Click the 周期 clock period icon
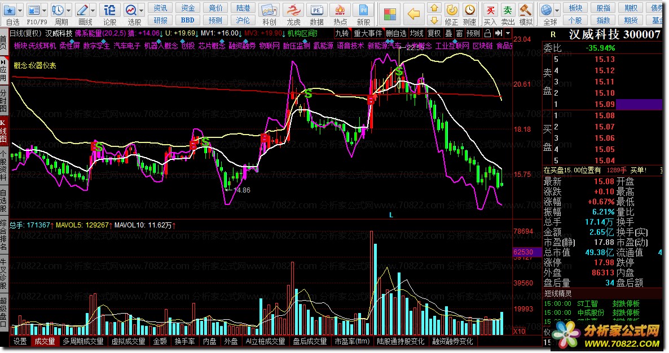Viewport: 669px width, 353px height. (x=57, y=10)
